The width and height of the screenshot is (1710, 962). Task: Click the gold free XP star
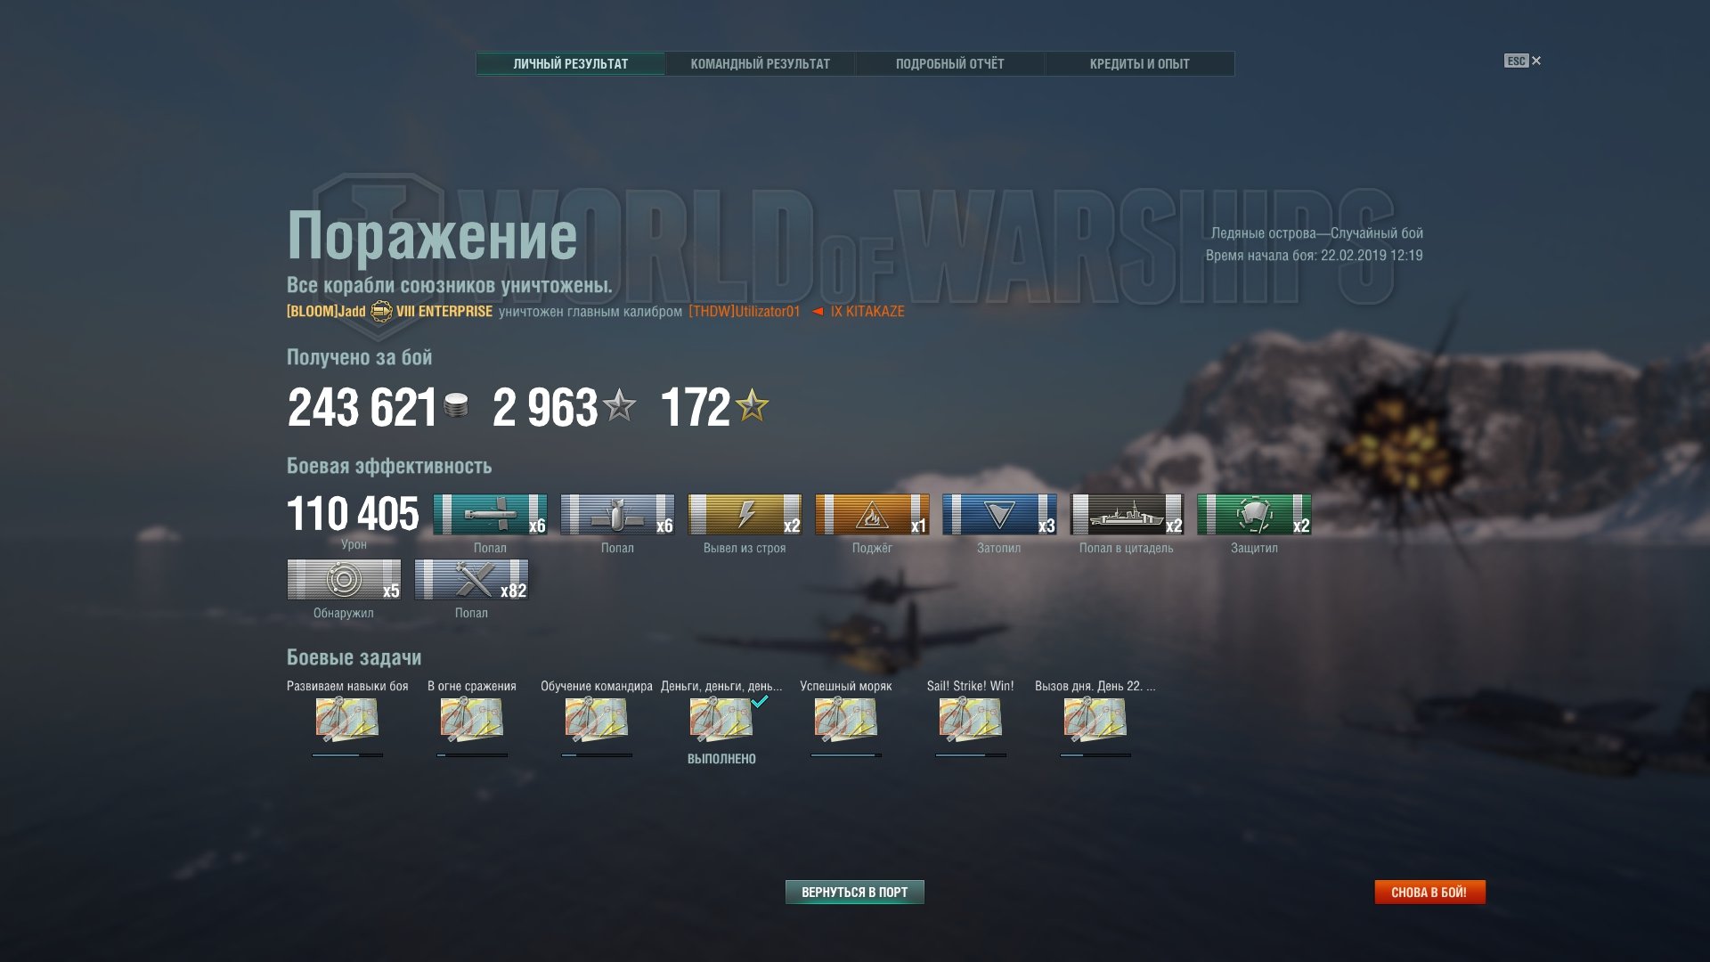pos(753,406)
